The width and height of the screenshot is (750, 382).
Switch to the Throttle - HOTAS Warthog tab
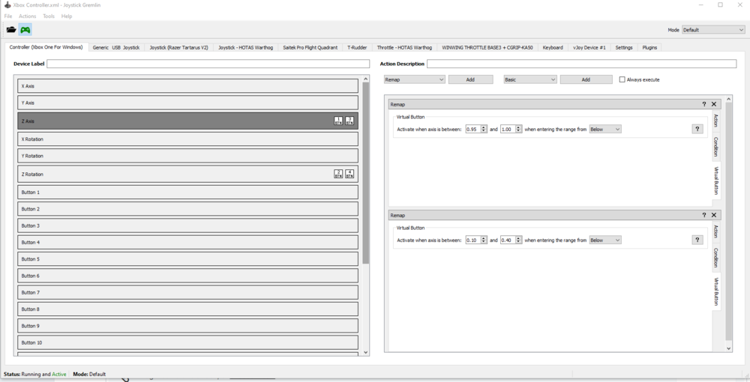click(404, 48)
